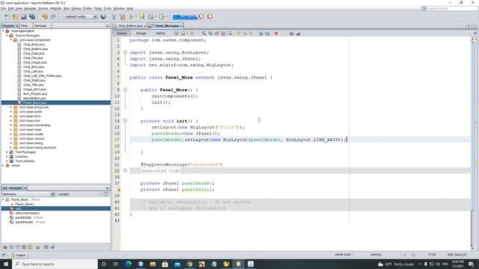Toggle Highlight Search icon in editor toolbar
This screenshot has height=269, width=479.
coord(223,33)
